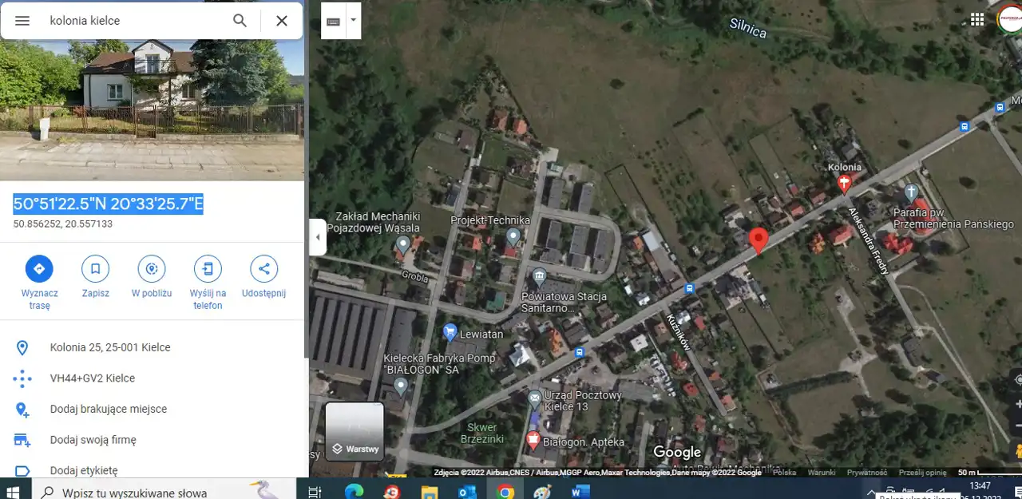Viewport: 1022px width, 499px height.
Task: Open the Google apps grid
Action: [x=977, y=20]
